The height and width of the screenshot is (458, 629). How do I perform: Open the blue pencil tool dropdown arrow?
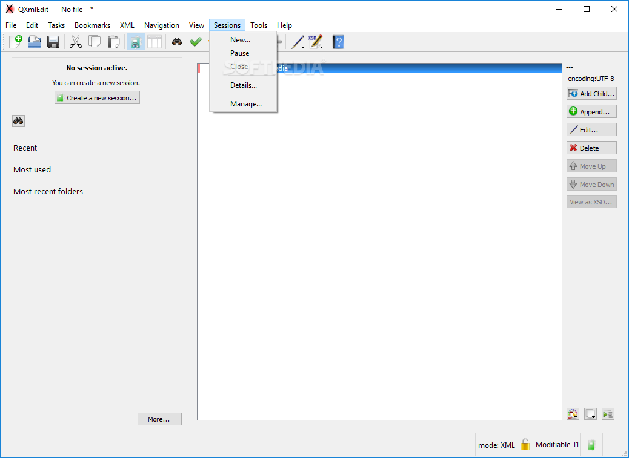[x=303, y=47]
